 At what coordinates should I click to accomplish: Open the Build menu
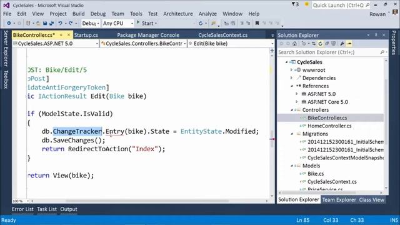78,14
